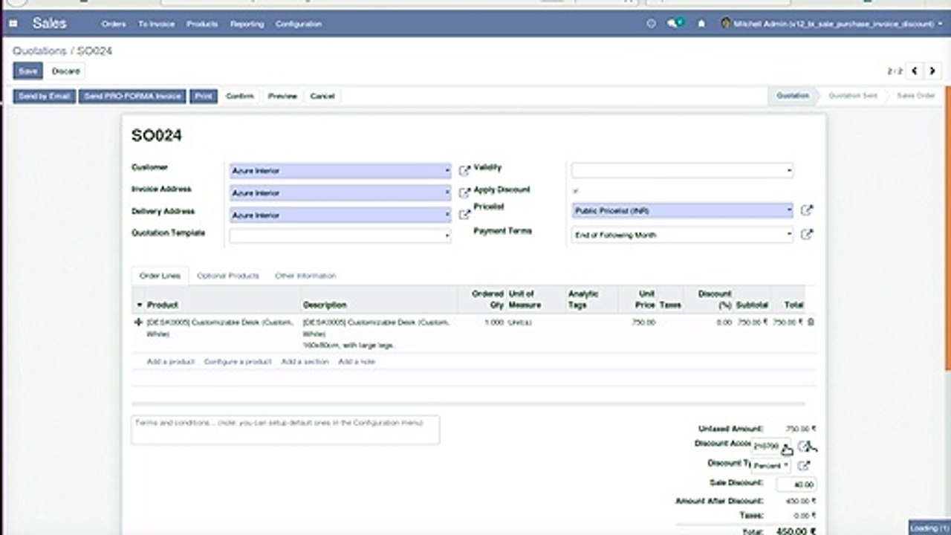The height and width of the screenshot is (535, 951).
Task: Select the Quotation Sent status stage
Action: (853, 96)
